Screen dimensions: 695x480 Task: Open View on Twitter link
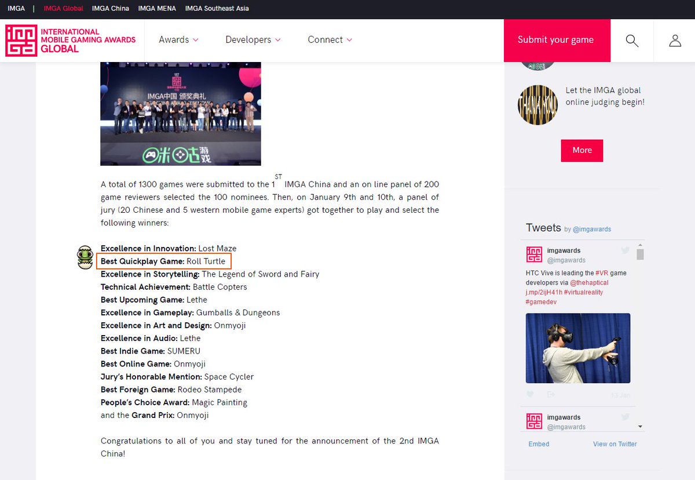614,444
